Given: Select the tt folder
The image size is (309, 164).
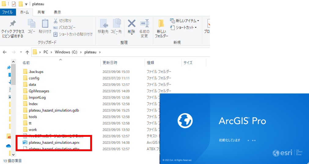Looking at the screenshot, I should pyautogui.click(x=30, y=123).
